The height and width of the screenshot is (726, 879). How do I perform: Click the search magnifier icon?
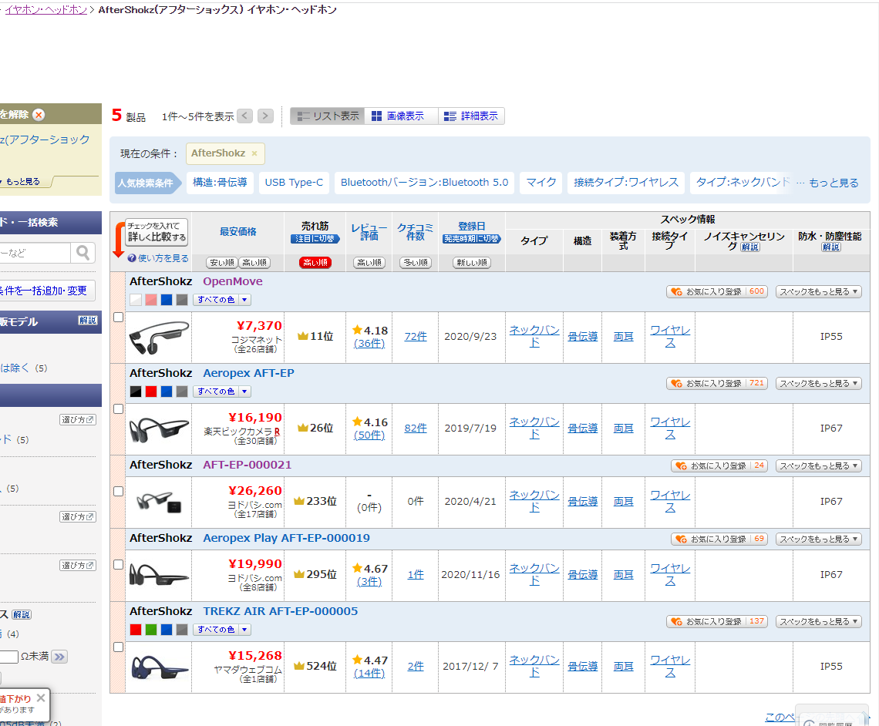(x=83, y=254)
